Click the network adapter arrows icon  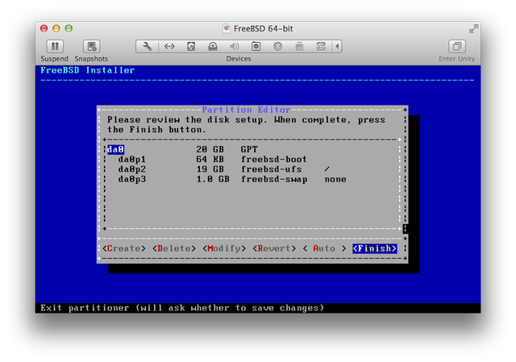tap(169, 47)
